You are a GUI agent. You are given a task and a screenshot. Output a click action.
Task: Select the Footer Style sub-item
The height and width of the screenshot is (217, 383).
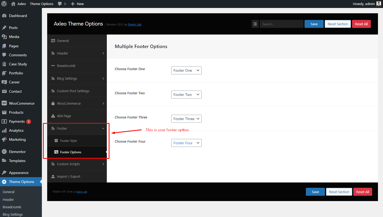coord(77,141)
